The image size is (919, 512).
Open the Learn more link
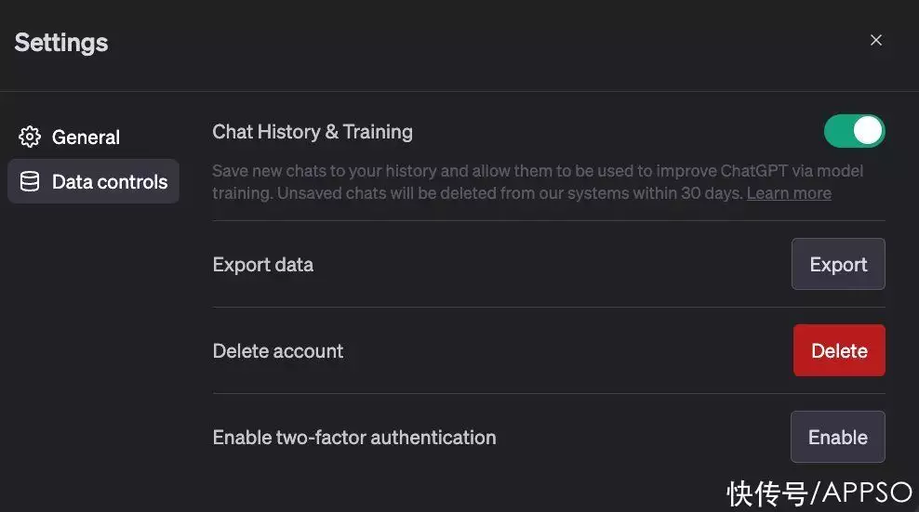tap(789, 193)
